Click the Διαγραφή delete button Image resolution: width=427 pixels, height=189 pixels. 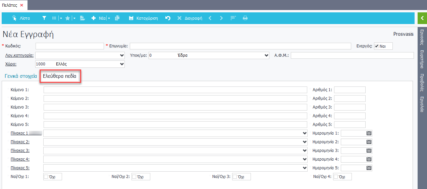pyautogui.click(x=190, y=18)
